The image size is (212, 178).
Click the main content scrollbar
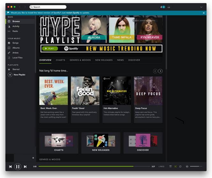coord(166,43)
